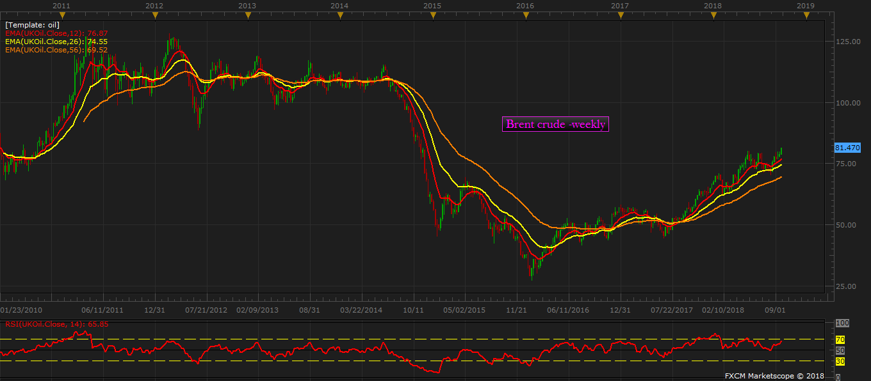Click the 2018 year triangle marker
This screenshot has width=871, height=381.
[x=712, y=15]
